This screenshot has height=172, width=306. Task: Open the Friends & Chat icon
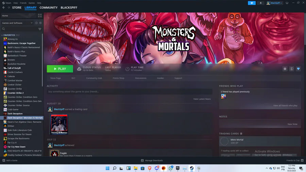point(302,160)
